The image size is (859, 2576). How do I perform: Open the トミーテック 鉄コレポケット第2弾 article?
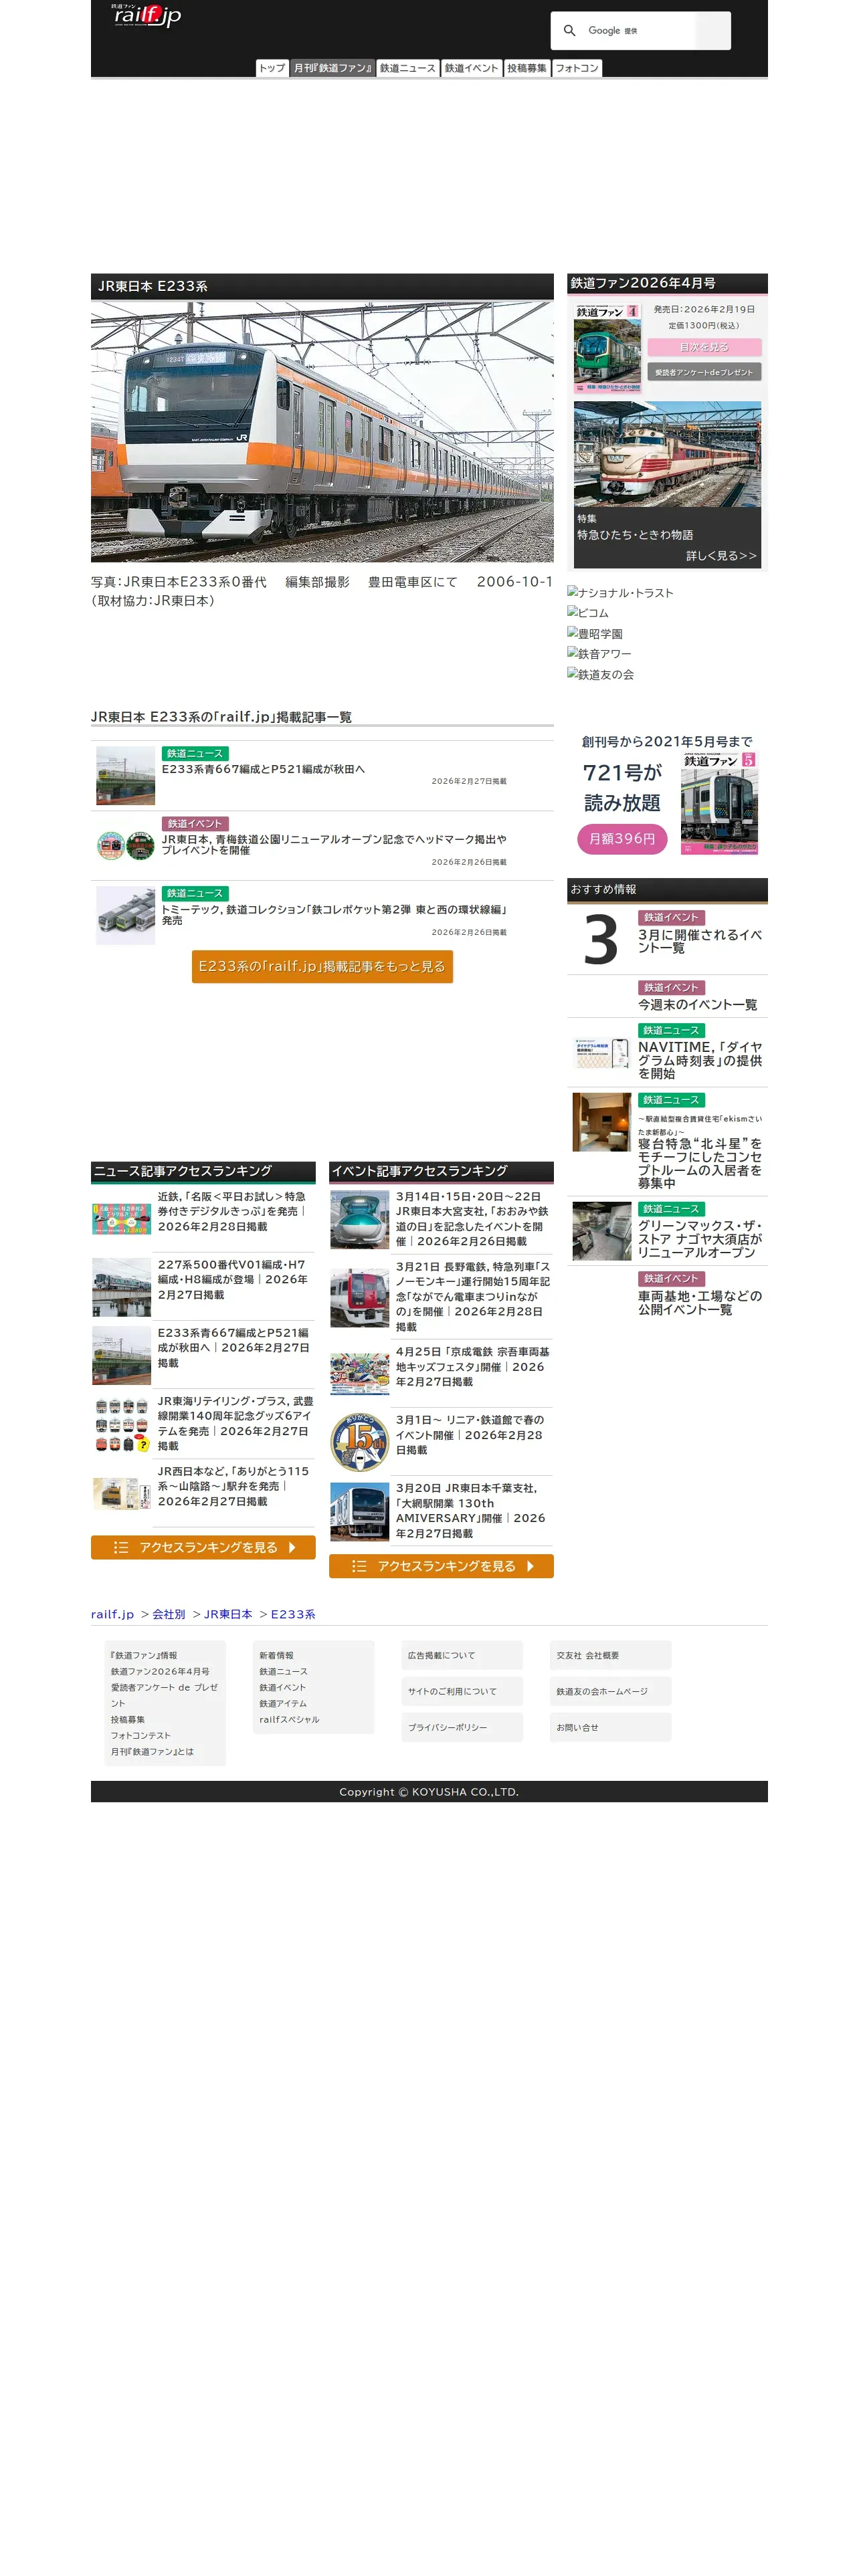[334, 915]
